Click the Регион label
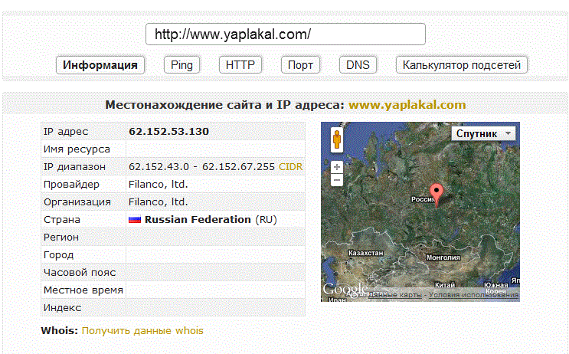Screen dimensions: 569x354 tap(61, 237)
